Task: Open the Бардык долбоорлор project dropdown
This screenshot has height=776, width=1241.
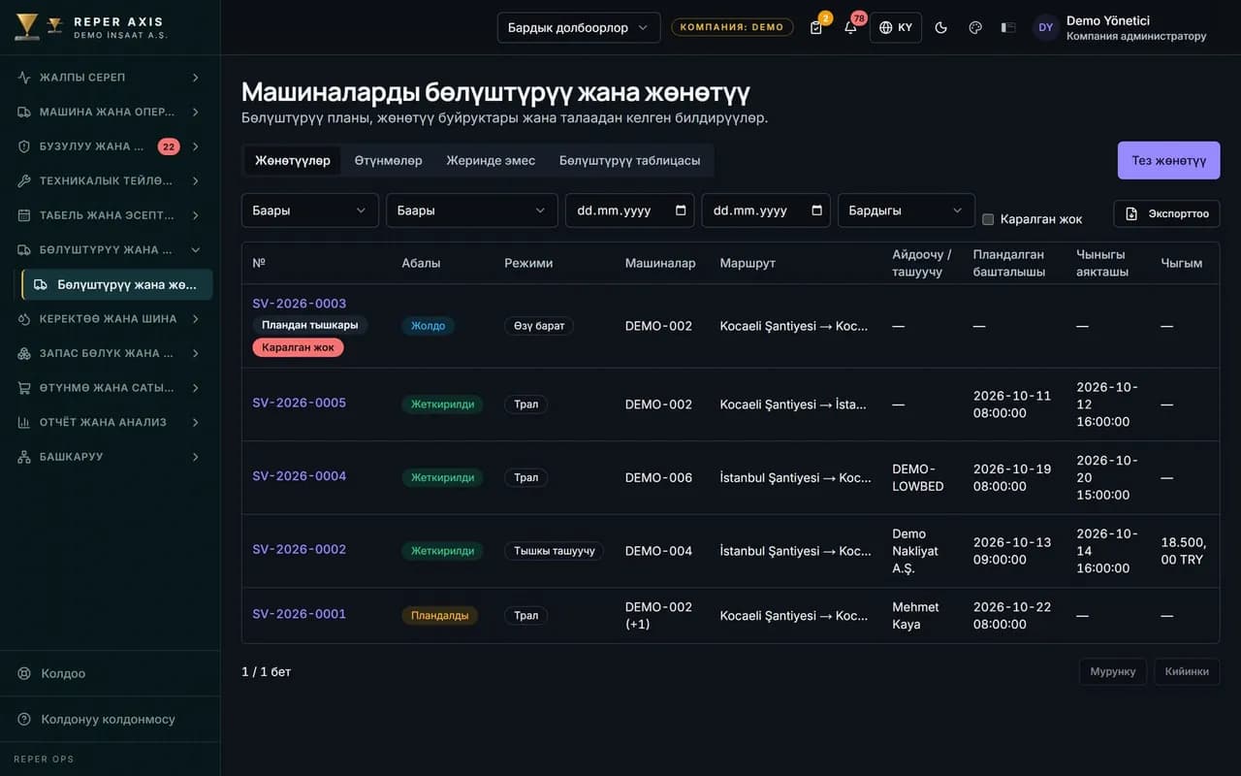Action: click(x=579, y=27)
